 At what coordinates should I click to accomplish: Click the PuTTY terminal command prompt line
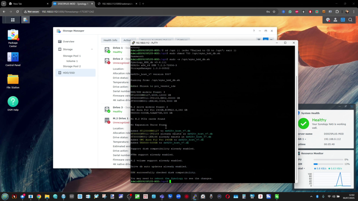(151, 181)
